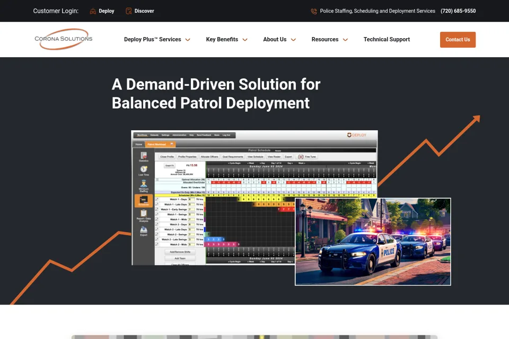This screenshot has height=339, width=509.
Task: Click the highlighted Scheduler icon in screenshot sidebar
Action: click(144, 200)
